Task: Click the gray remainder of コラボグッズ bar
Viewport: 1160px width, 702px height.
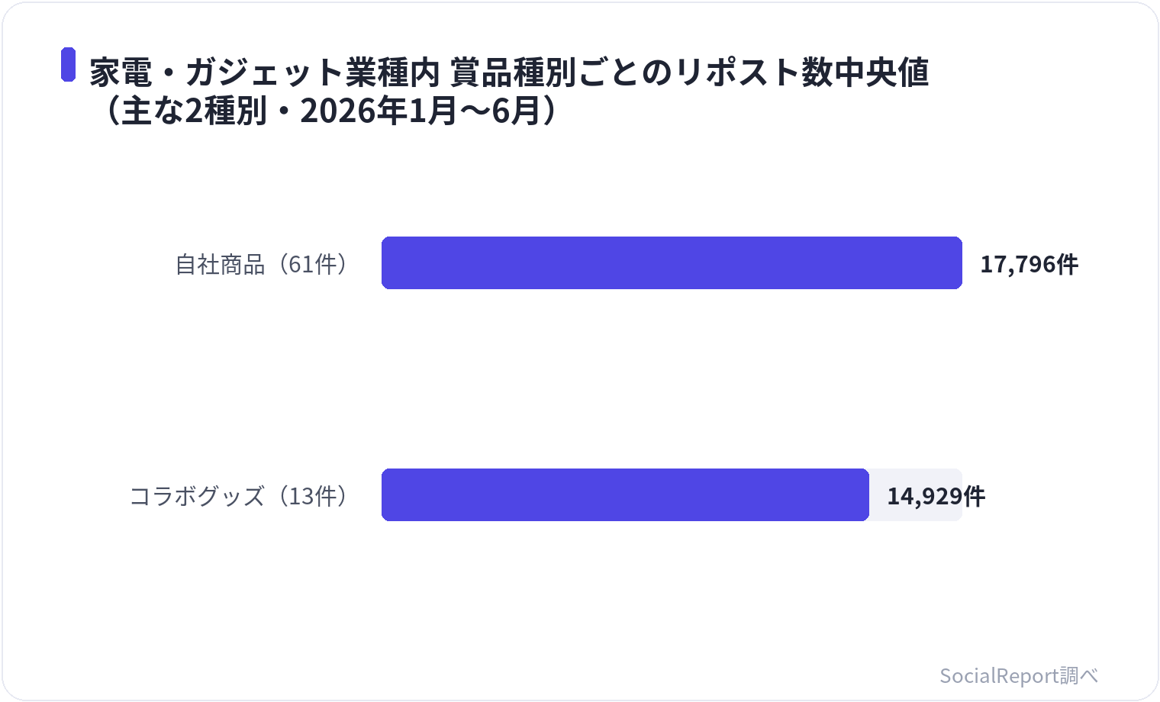Action: [916, 495]
